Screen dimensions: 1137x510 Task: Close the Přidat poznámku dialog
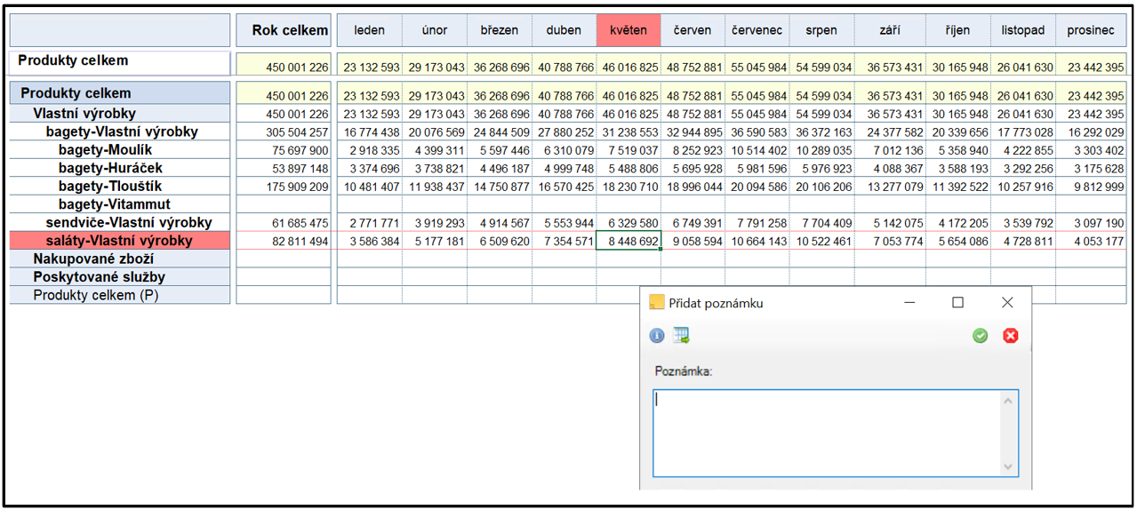coord(1007,302)
